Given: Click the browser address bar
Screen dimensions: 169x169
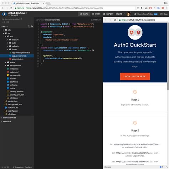Looking at the screenshot, I should click(75, 8).
